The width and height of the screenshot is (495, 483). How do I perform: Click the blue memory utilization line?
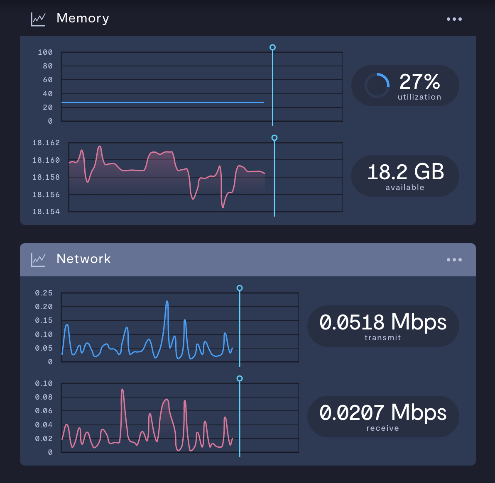coord(163,102)
